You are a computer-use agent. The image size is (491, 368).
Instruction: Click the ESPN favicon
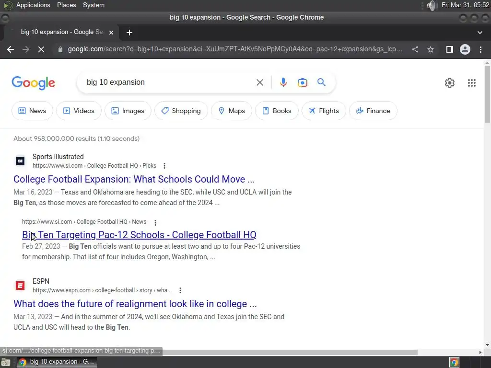20,286
